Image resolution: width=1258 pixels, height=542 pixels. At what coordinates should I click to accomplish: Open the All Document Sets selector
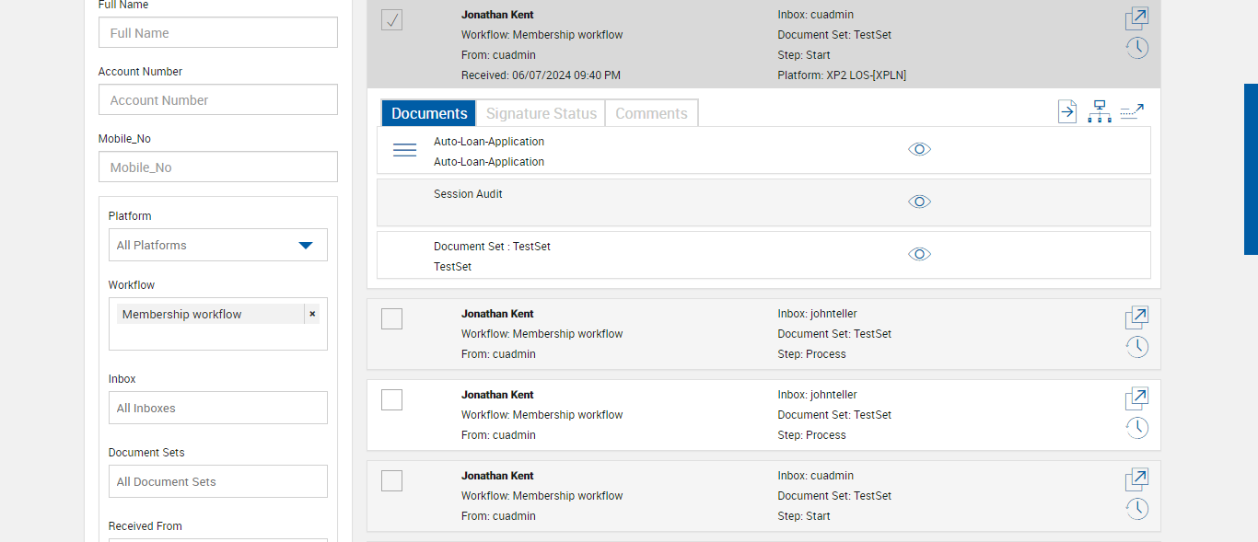(x=218, y=481)
